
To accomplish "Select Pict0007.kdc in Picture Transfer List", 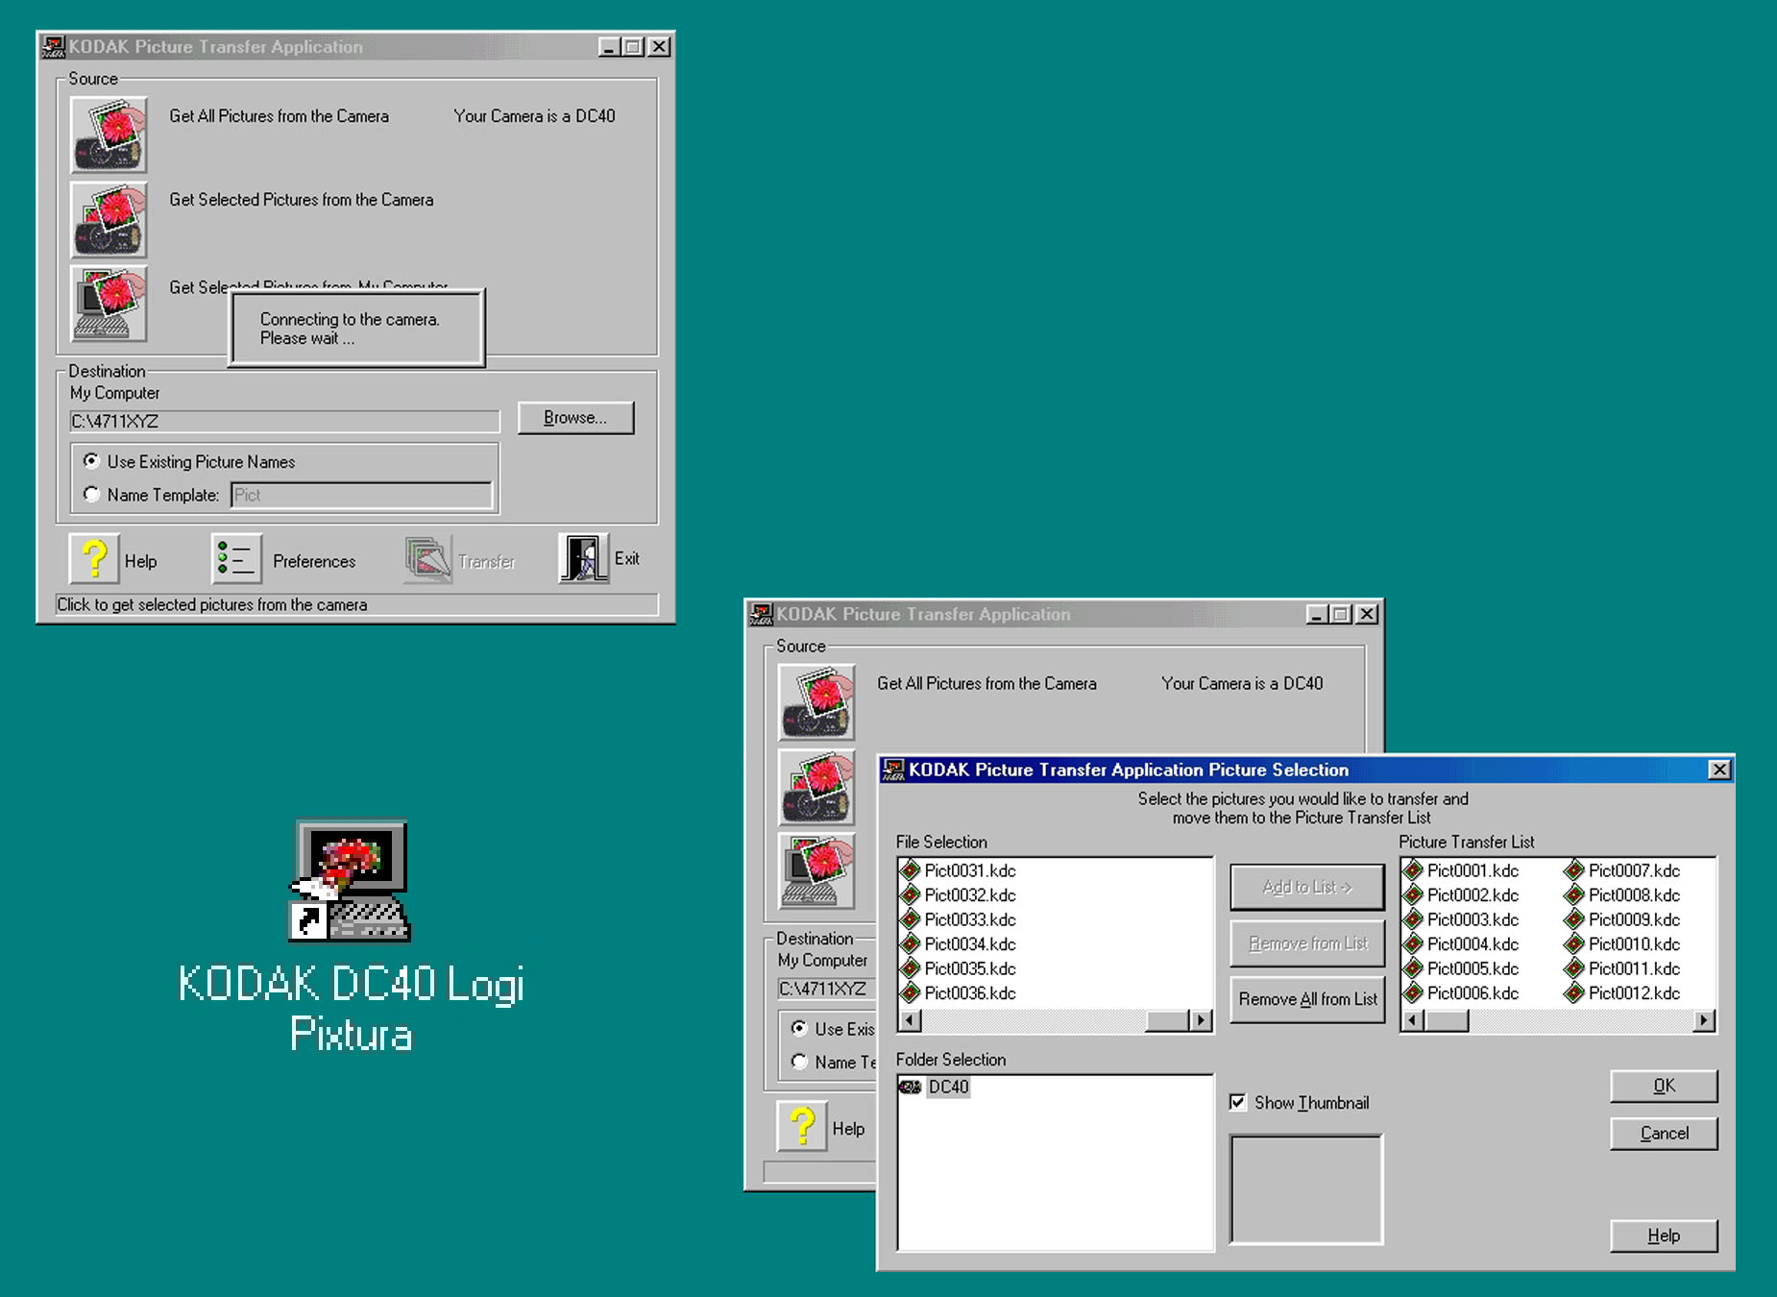I will [x=1622, y=870].
